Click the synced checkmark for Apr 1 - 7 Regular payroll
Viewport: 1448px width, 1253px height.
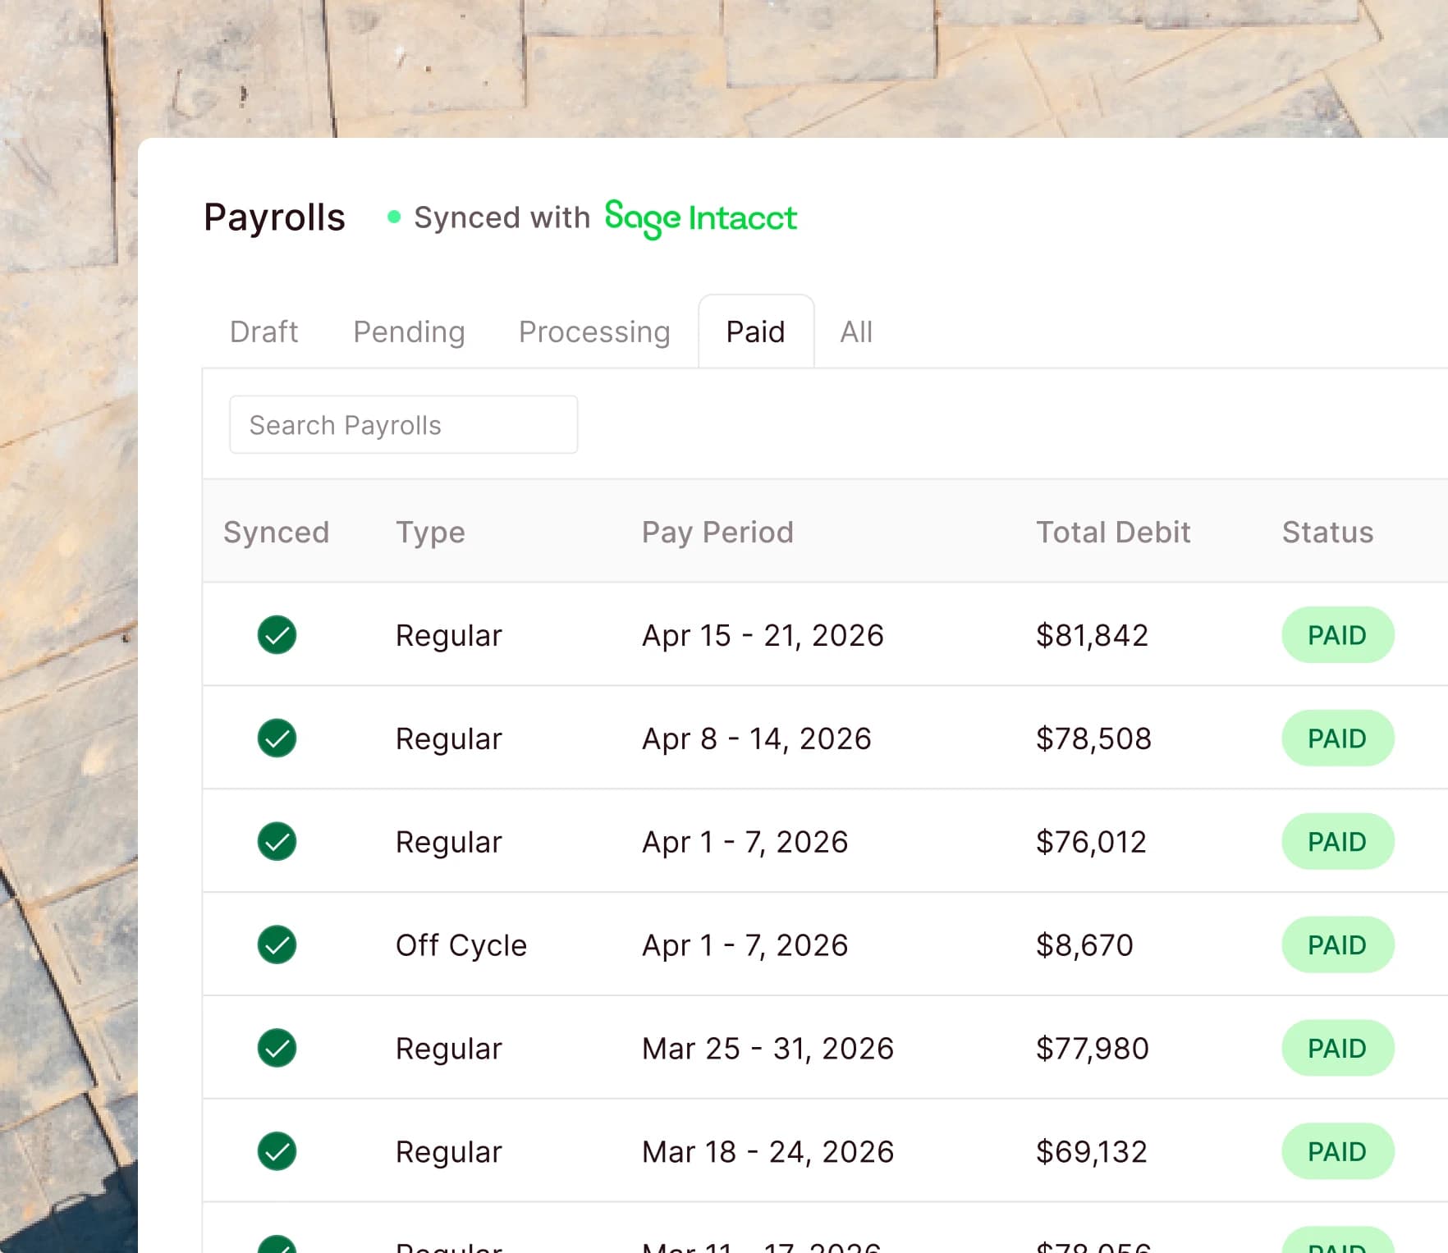coord(277,841)
